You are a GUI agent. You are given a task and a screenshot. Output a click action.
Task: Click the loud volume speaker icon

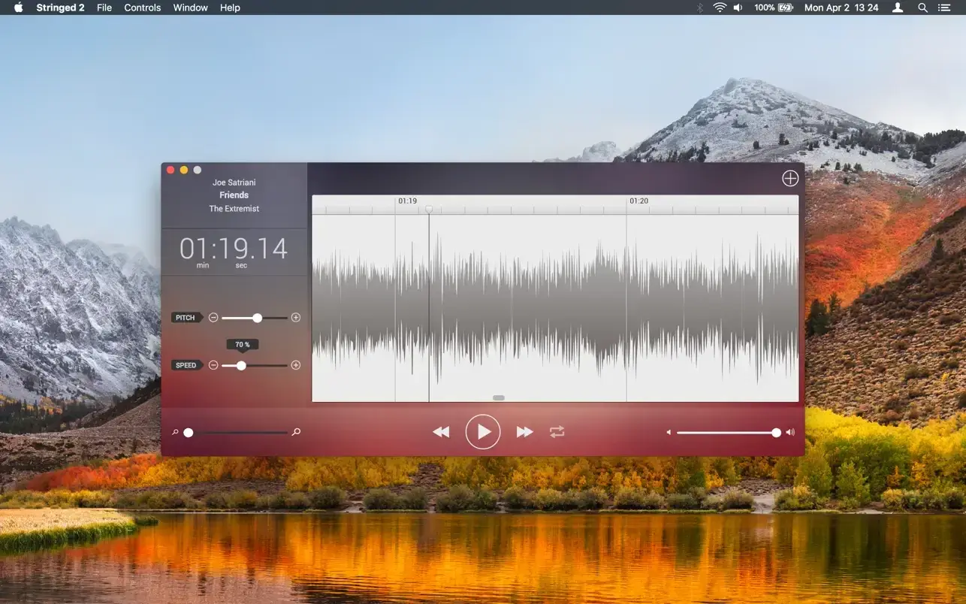pos(790,433)
